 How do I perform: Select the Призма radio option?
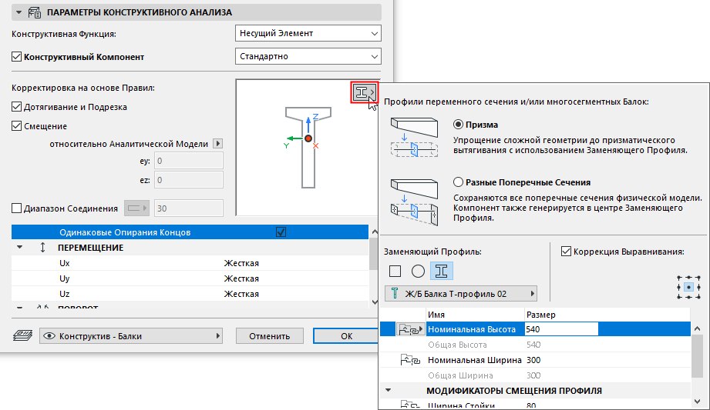[x=458, y=125]
